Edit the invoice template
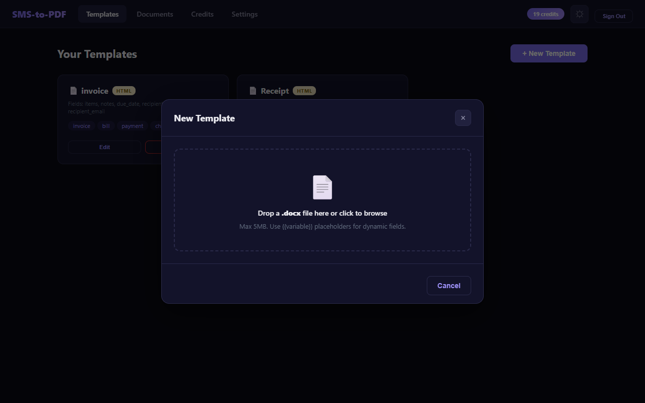The image size is (645, 403). coord(104,147)
